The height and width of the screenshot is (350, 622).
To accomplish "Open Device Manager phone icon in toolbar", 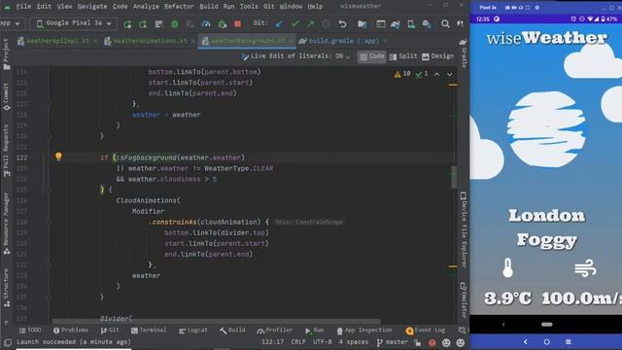I will coord(411,24).
